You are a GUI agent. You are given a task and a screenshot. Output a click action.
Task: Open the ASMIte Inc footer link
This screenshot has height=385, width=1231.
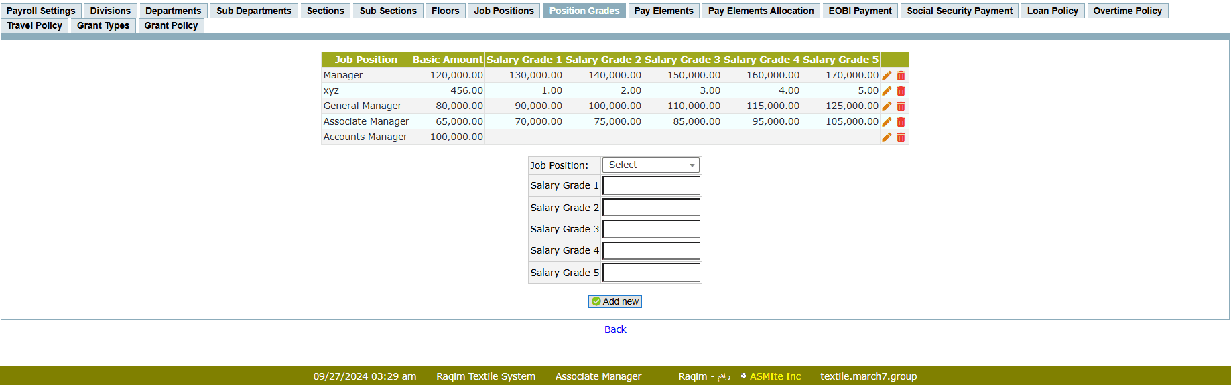(x=775, y=376)
